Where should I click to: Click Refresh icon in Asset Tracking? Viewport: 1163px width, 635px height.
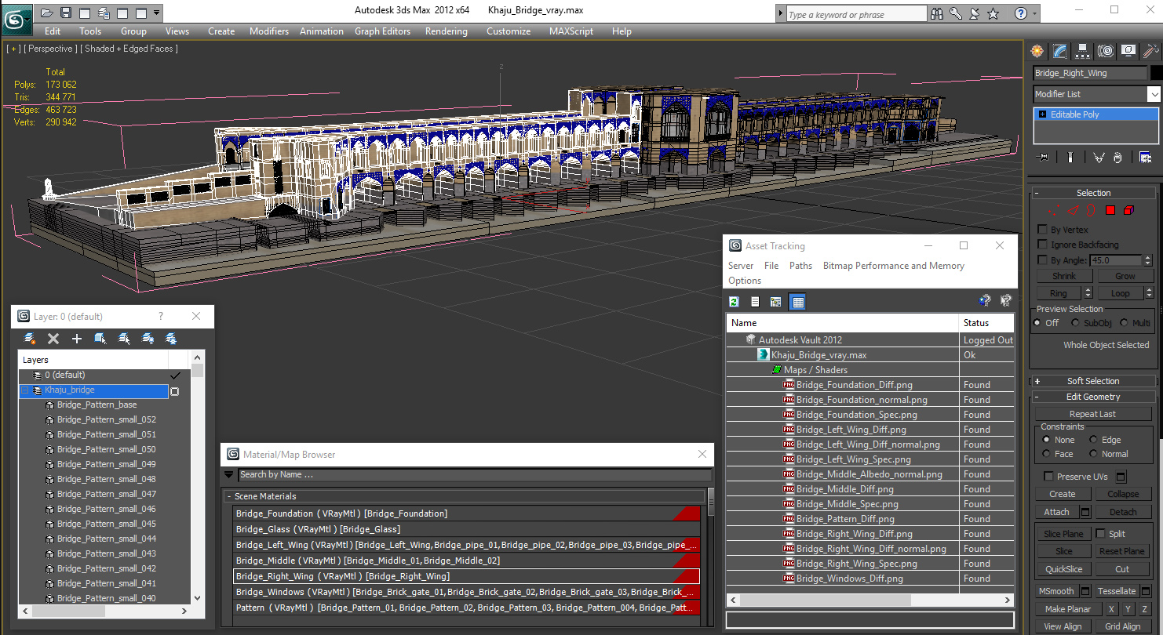[x=735, y=302]
